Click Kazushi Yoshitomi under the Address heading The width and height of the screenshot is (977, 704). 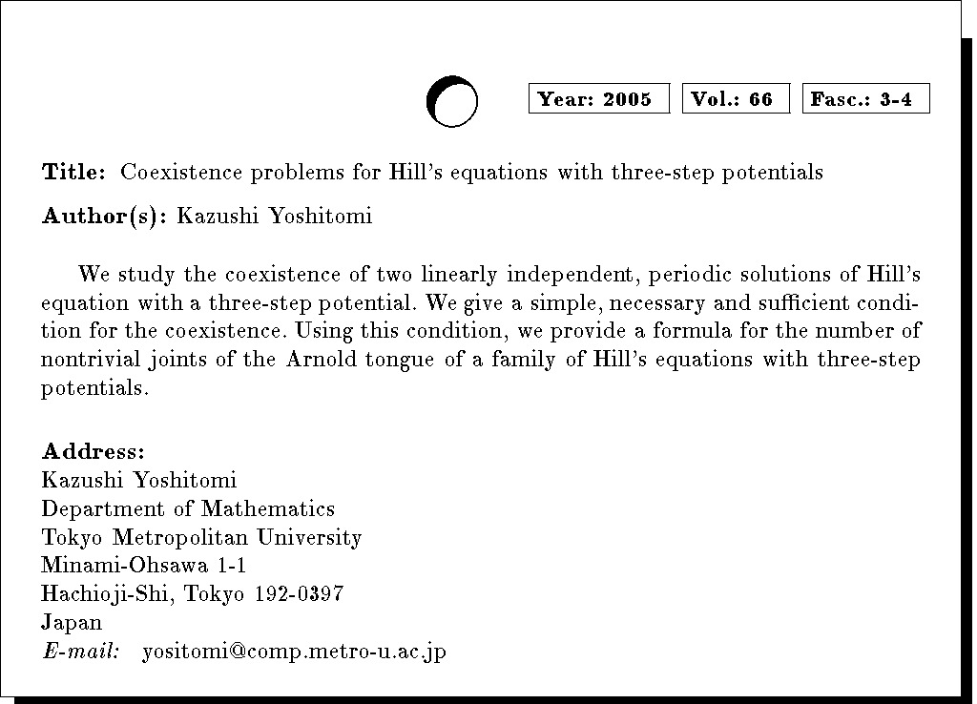138,480
